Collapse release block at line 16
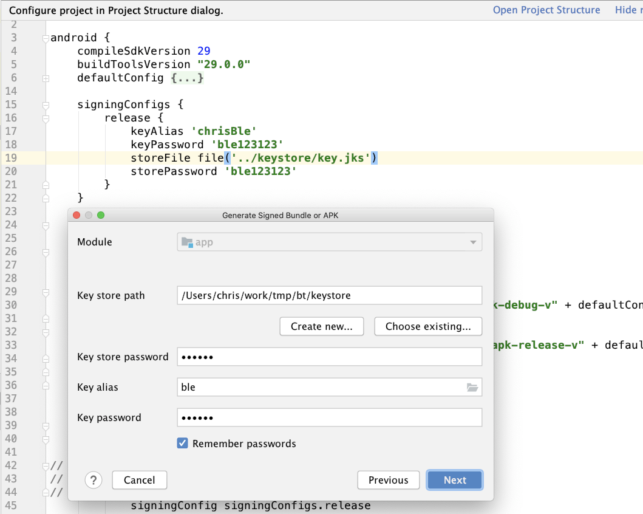Viewport: 643px width, 514px height. click(x=46, y=119)
